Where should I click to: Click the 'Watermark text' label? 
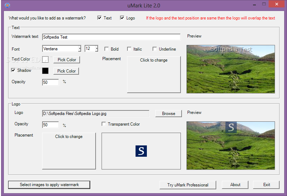(25, 36)
